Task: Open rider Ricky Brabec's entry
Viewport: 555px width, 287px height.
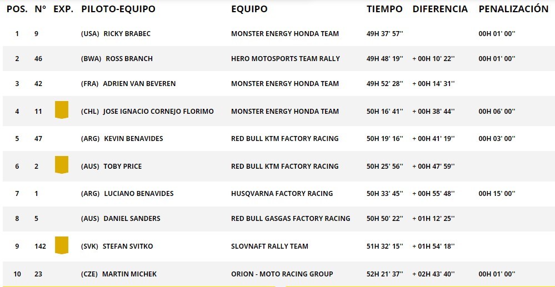Action: click(x=127, y=34)
